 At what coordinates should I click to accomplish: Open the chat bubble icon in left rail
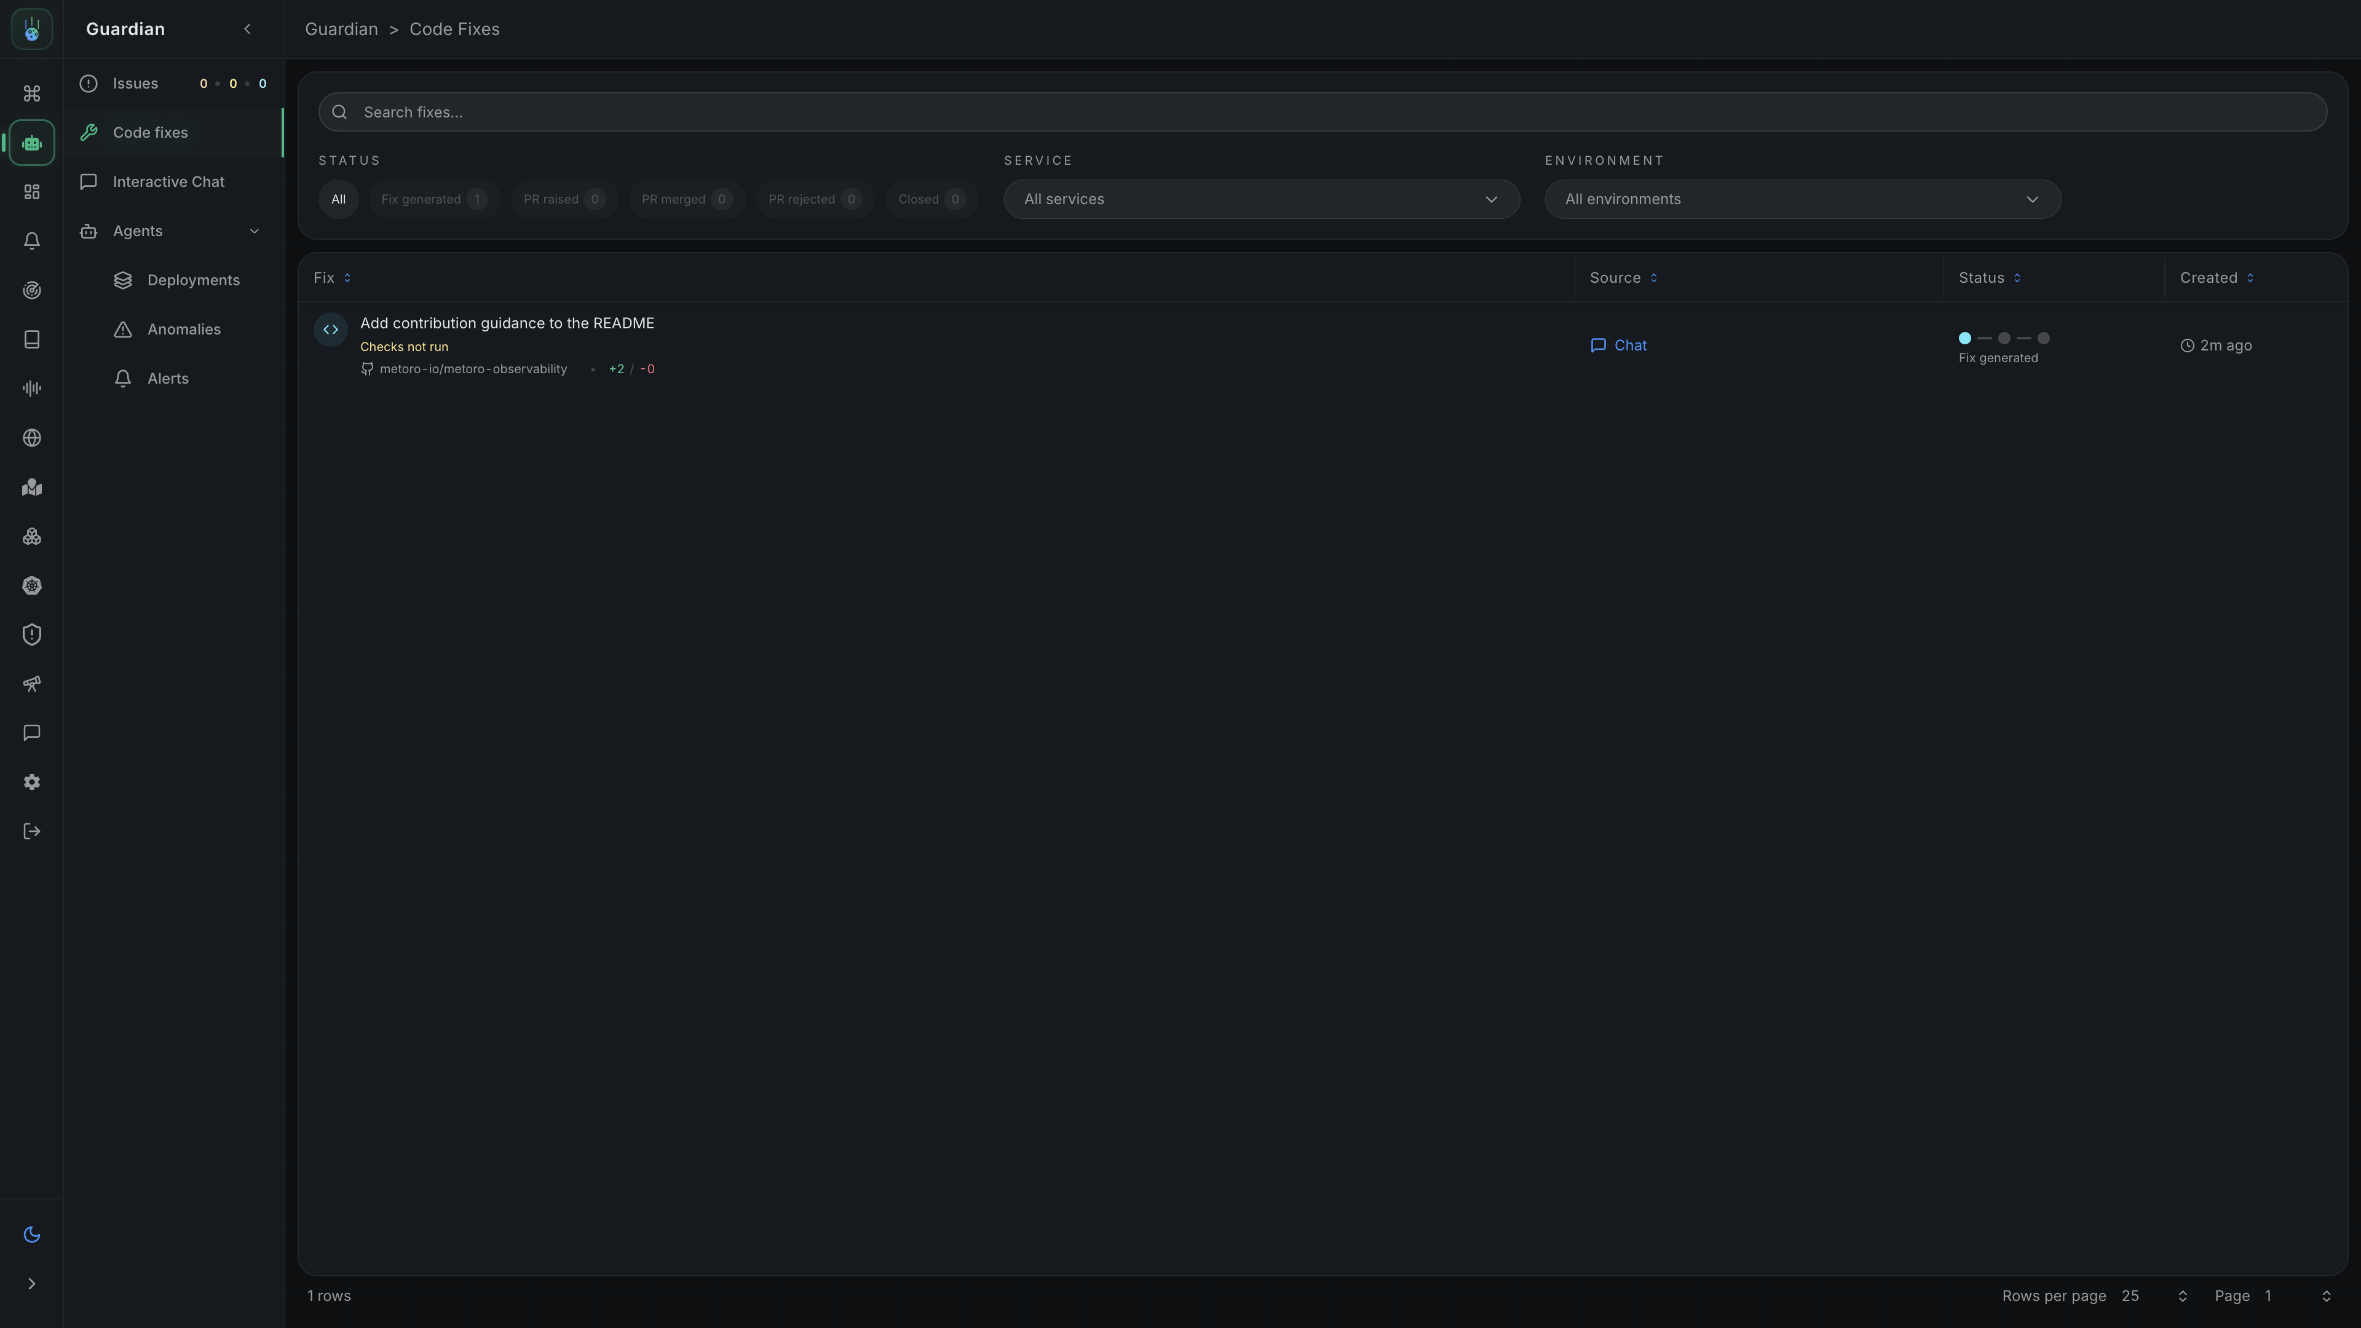point(32,733)
